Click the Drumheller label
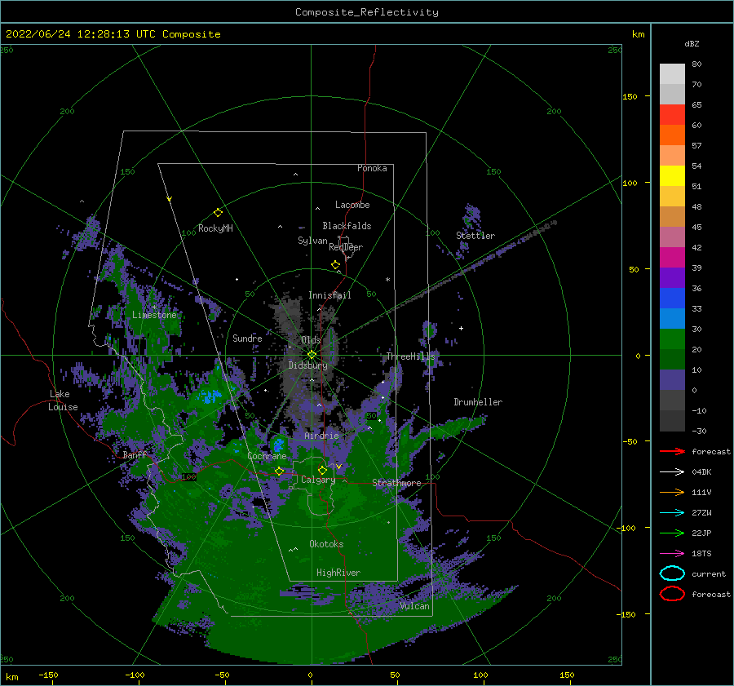This screenshot has width=734, height=686. tap(478, 402)
